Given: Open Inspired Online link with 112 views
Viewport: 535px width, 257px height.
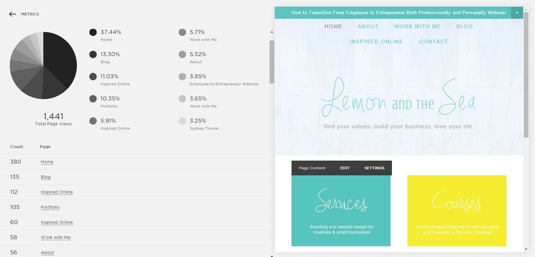Looking at the screenshot, I should tap(57, 192).
